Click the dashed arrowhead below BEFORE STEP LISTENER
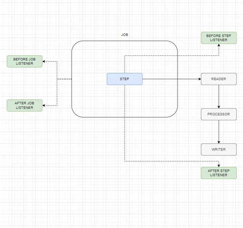 point(219,46)
